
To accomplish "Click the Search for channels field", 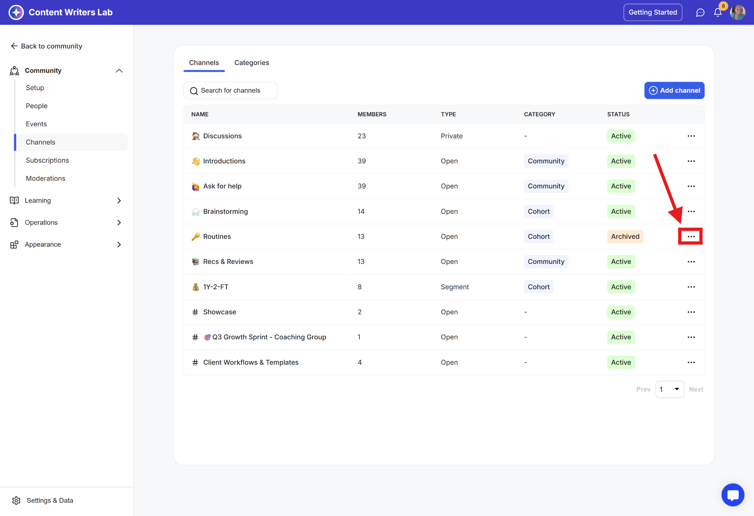I will [x=230, y=91].
